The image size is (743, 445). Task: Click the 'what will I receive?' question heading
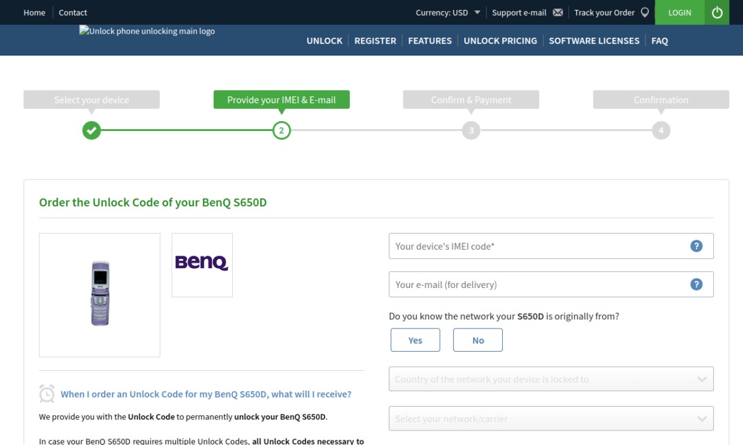point(206,394)
